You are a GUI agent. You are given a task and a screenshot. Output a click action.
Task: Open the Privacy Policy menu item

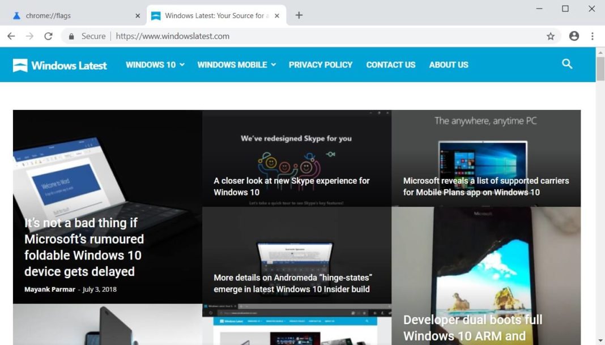coord(320,65)
